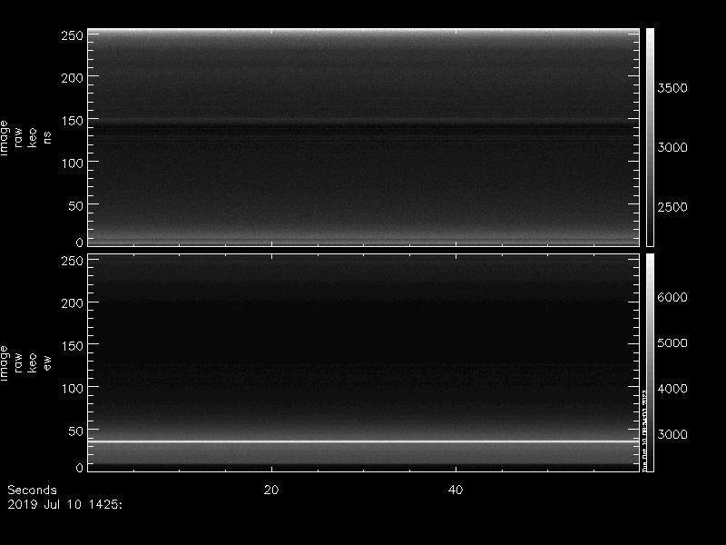Click the 0 tick label on ns keogram axis
This screenshot has height=545, width=726.
tap(79, 243)
